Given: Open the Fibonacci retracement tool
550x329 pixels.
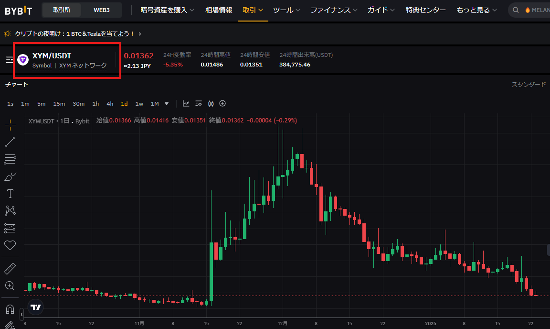Looking at the screenshot, I should tap(10, 159).
